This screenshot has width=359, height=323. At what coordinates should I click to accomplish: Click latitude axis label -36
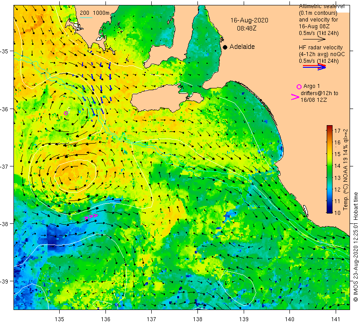4,109
